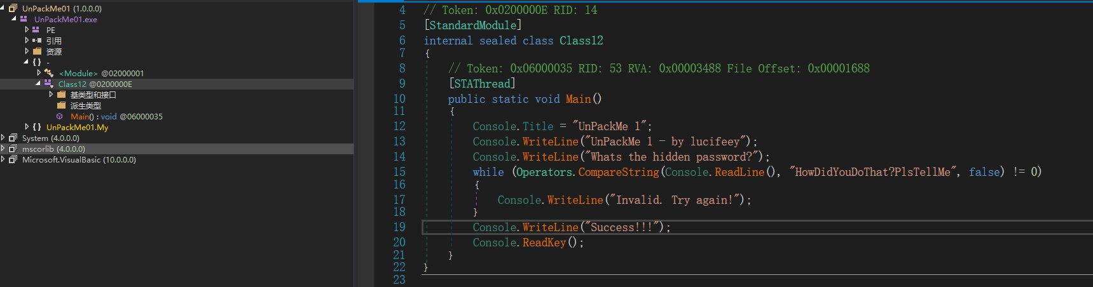Select Microsoft.VisualBasic (10.0.0.0) in the tree
The height and width of the screenshot is (287, 1093).
79,159
